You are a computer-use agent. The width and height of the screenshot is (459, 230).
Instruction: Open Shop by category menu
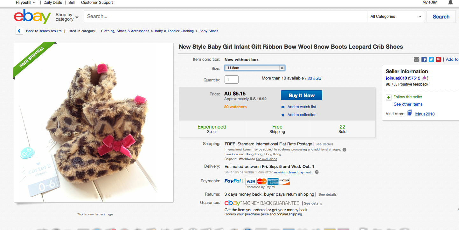pos(67,17)
